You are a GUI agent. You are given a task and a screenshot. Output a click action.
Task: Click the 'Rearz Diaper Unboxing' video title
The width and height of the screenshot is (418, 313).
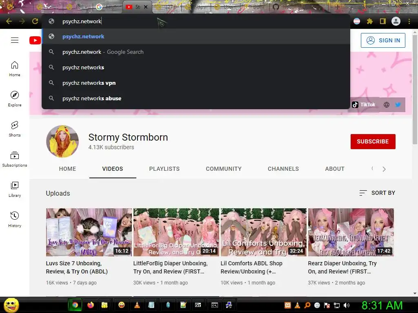pos(342,267)
